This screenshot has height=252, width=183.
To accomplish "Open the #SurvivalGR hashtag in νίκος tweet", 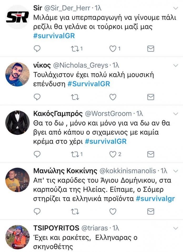I will pos(89,84).
